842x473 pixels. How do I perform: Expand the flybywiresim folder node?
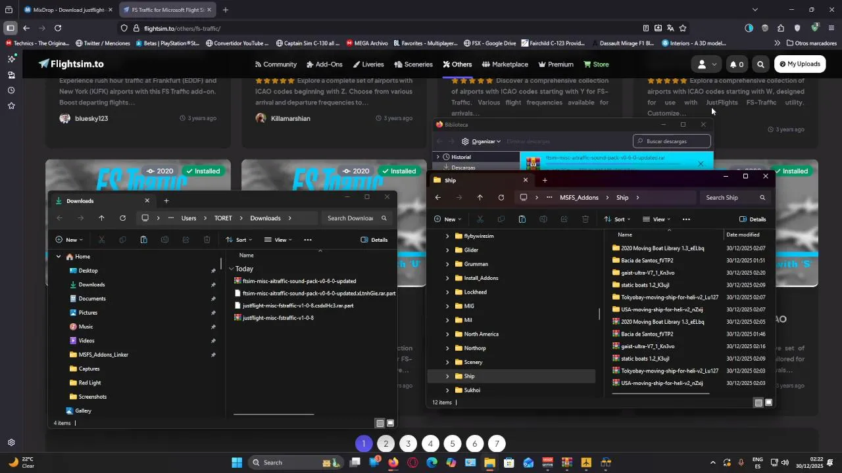point(448,236)
